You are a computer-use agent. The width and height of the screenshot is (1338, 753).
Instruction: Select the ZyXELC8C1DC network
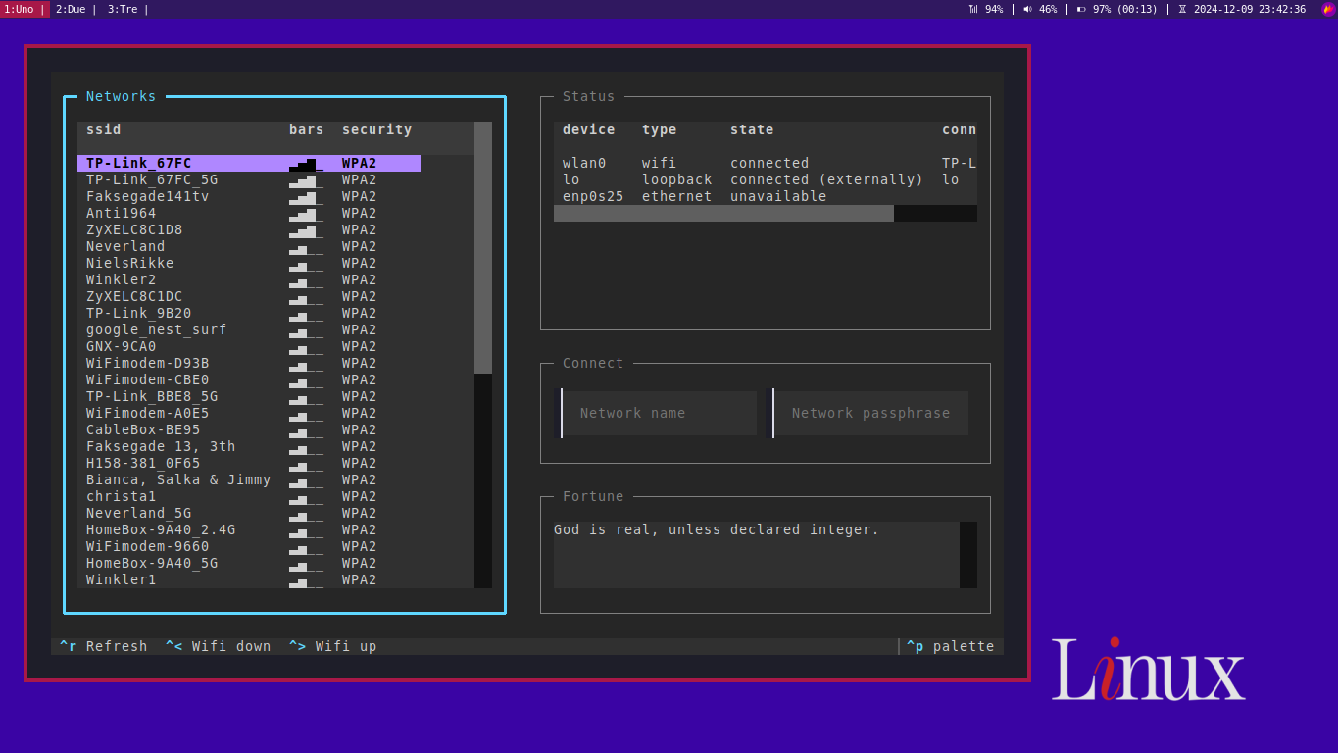tap(249, 296)
